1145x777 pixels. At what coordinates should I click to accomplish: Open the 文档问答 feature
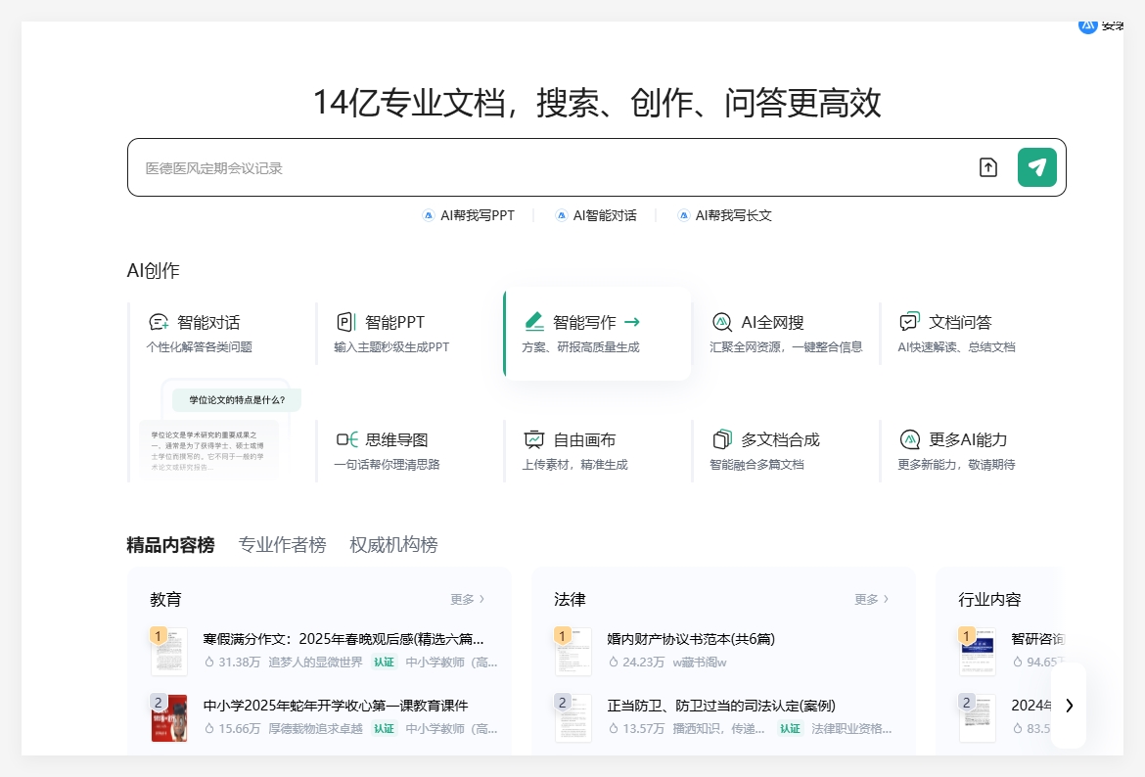(x=911, y=322)
